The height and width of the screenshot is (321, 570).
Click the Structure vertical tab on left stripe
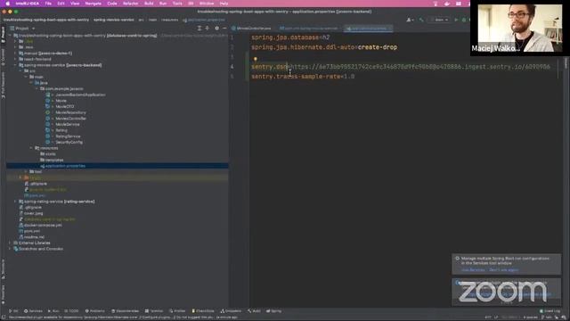[x=3, y=268]
